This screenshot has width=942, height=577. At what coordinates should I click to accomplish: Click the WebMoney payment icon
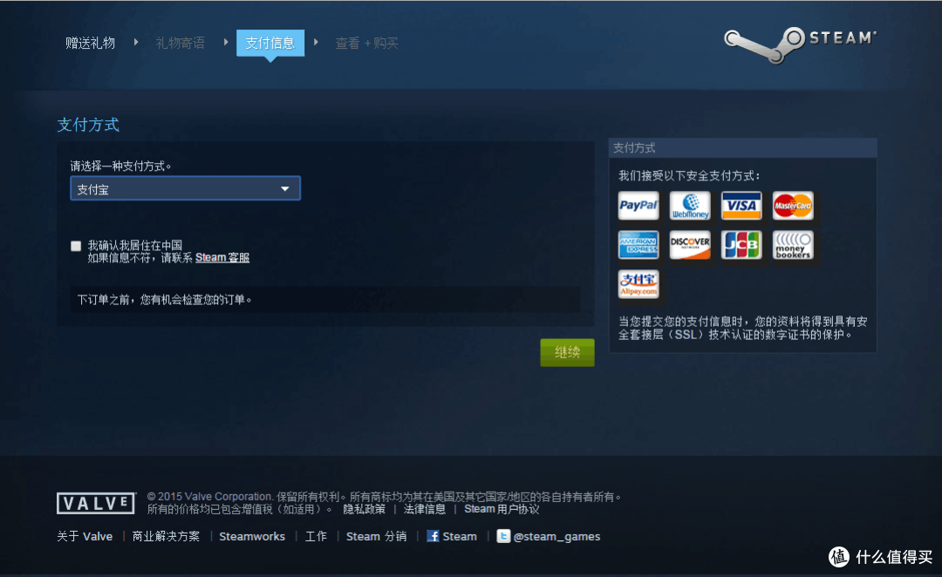690,206
